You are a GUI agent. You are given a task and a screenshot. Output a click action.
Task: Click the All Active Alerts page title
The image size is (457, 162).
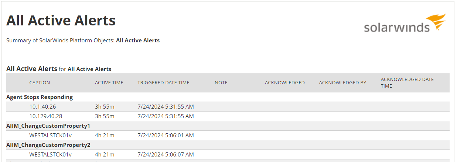click(x=61, y=21)
